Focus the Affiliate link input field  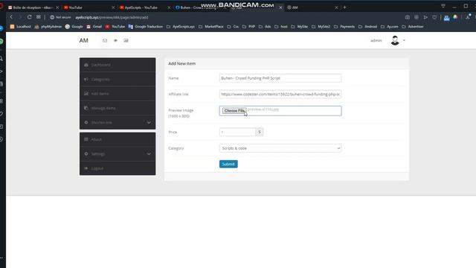[280, 95]
